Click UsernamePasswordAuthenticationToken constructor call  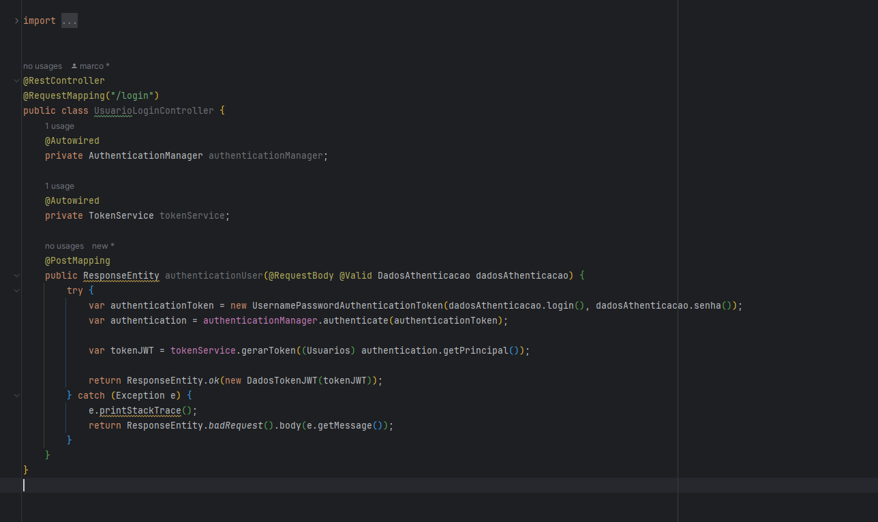(x=348, y=306)
